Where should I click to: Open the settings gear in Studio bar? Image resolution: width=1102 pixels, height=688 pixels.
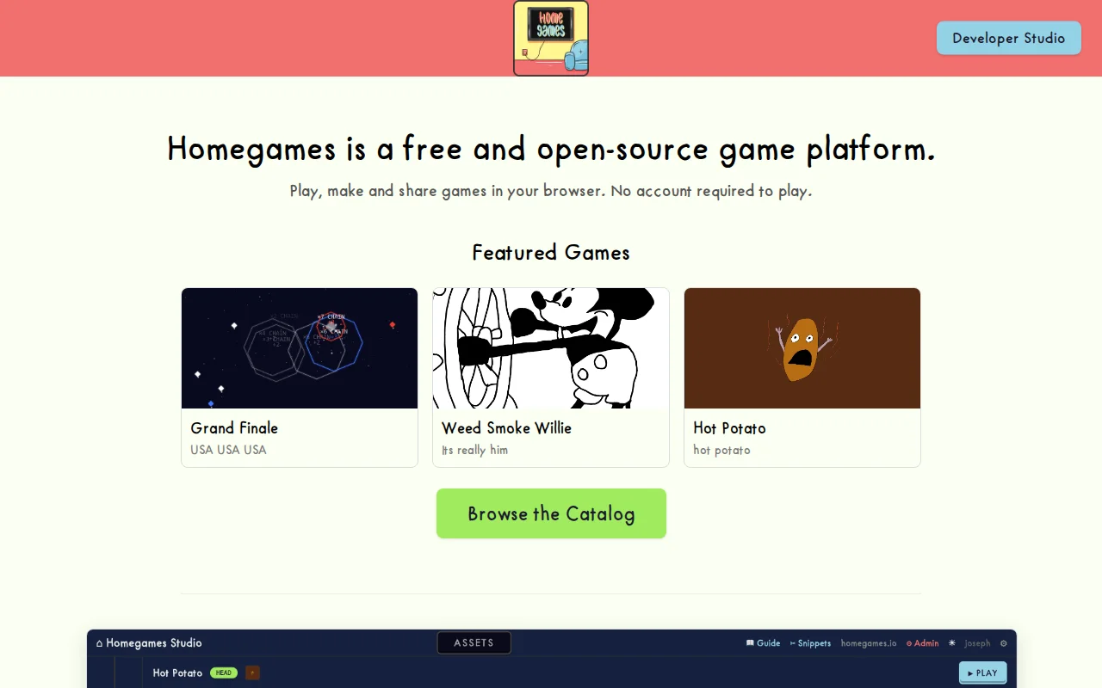tap(1003, 643)
